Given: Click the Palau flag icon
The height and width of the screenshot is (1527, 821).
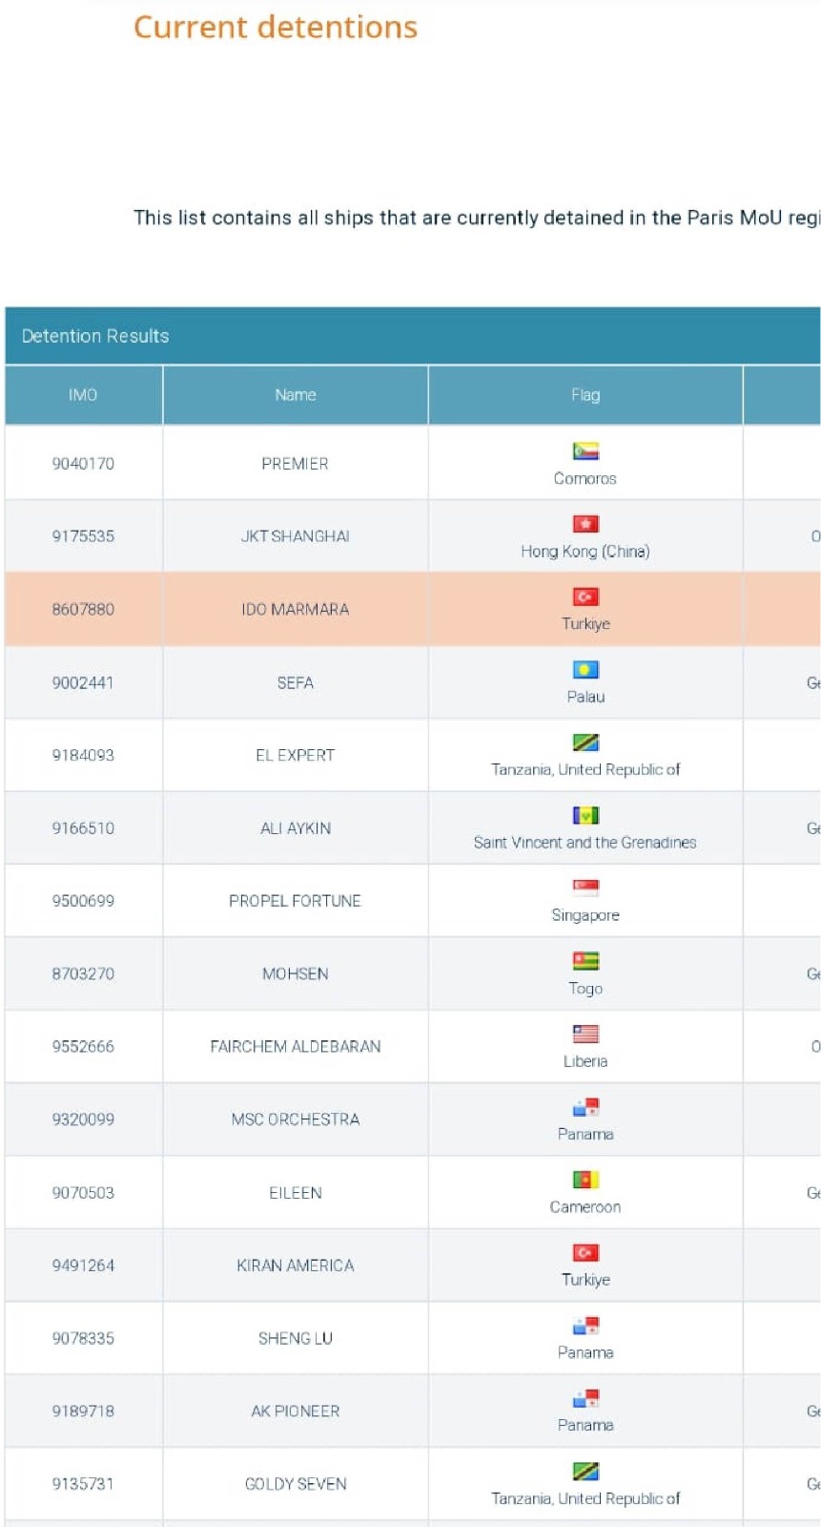Looking at the screenshot, I should [585, 670].
